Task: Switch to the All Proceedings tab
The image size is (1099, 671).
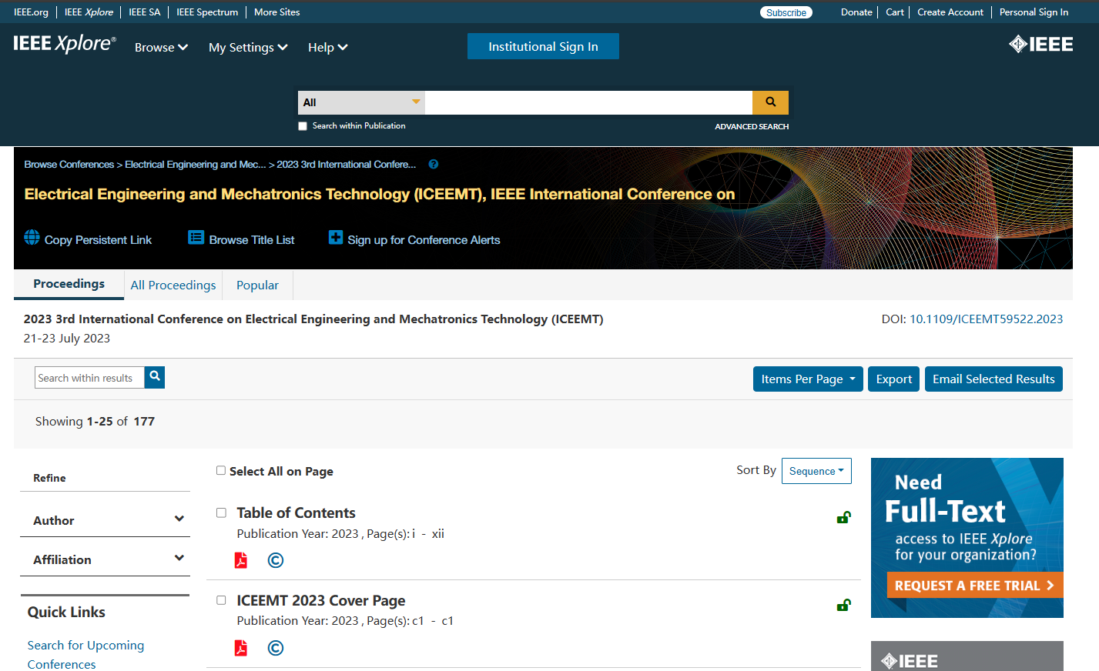Action: point(173,285)
